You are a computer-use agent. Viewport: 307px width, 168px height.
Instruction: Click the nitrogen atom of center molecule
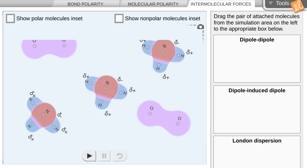(x=106, y=88)
